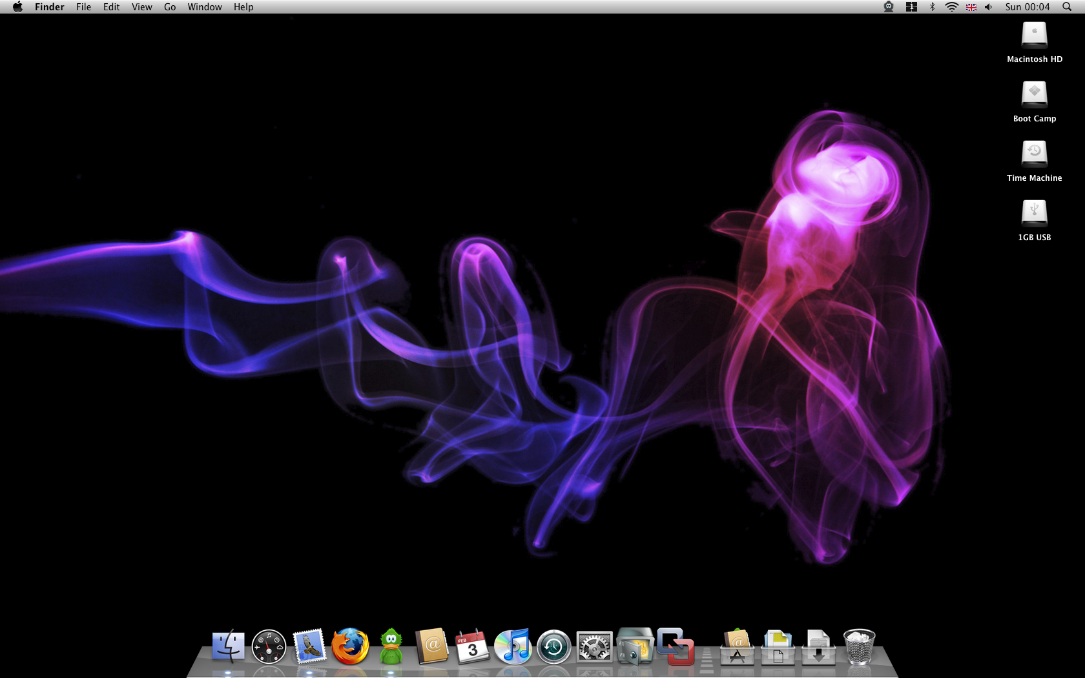Open the Mail app stamp icon
The height and width of the screenshot is (678, 1085).
pos(309,646)
